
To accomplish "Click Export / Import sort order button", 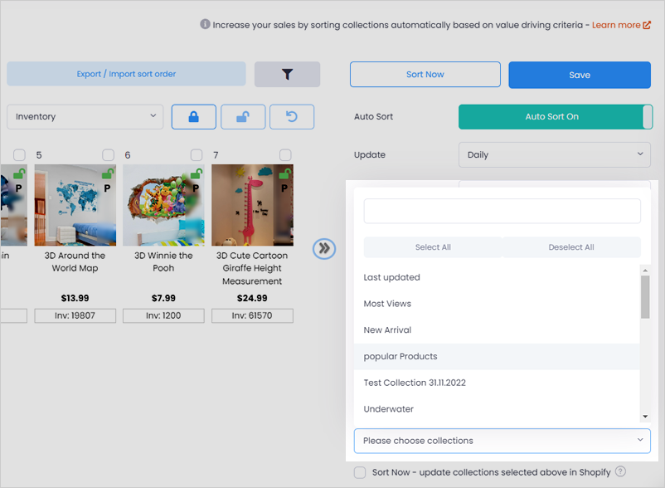I will [x=126, y=74].
